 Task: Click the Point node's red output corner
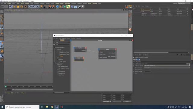click(116, 49)
